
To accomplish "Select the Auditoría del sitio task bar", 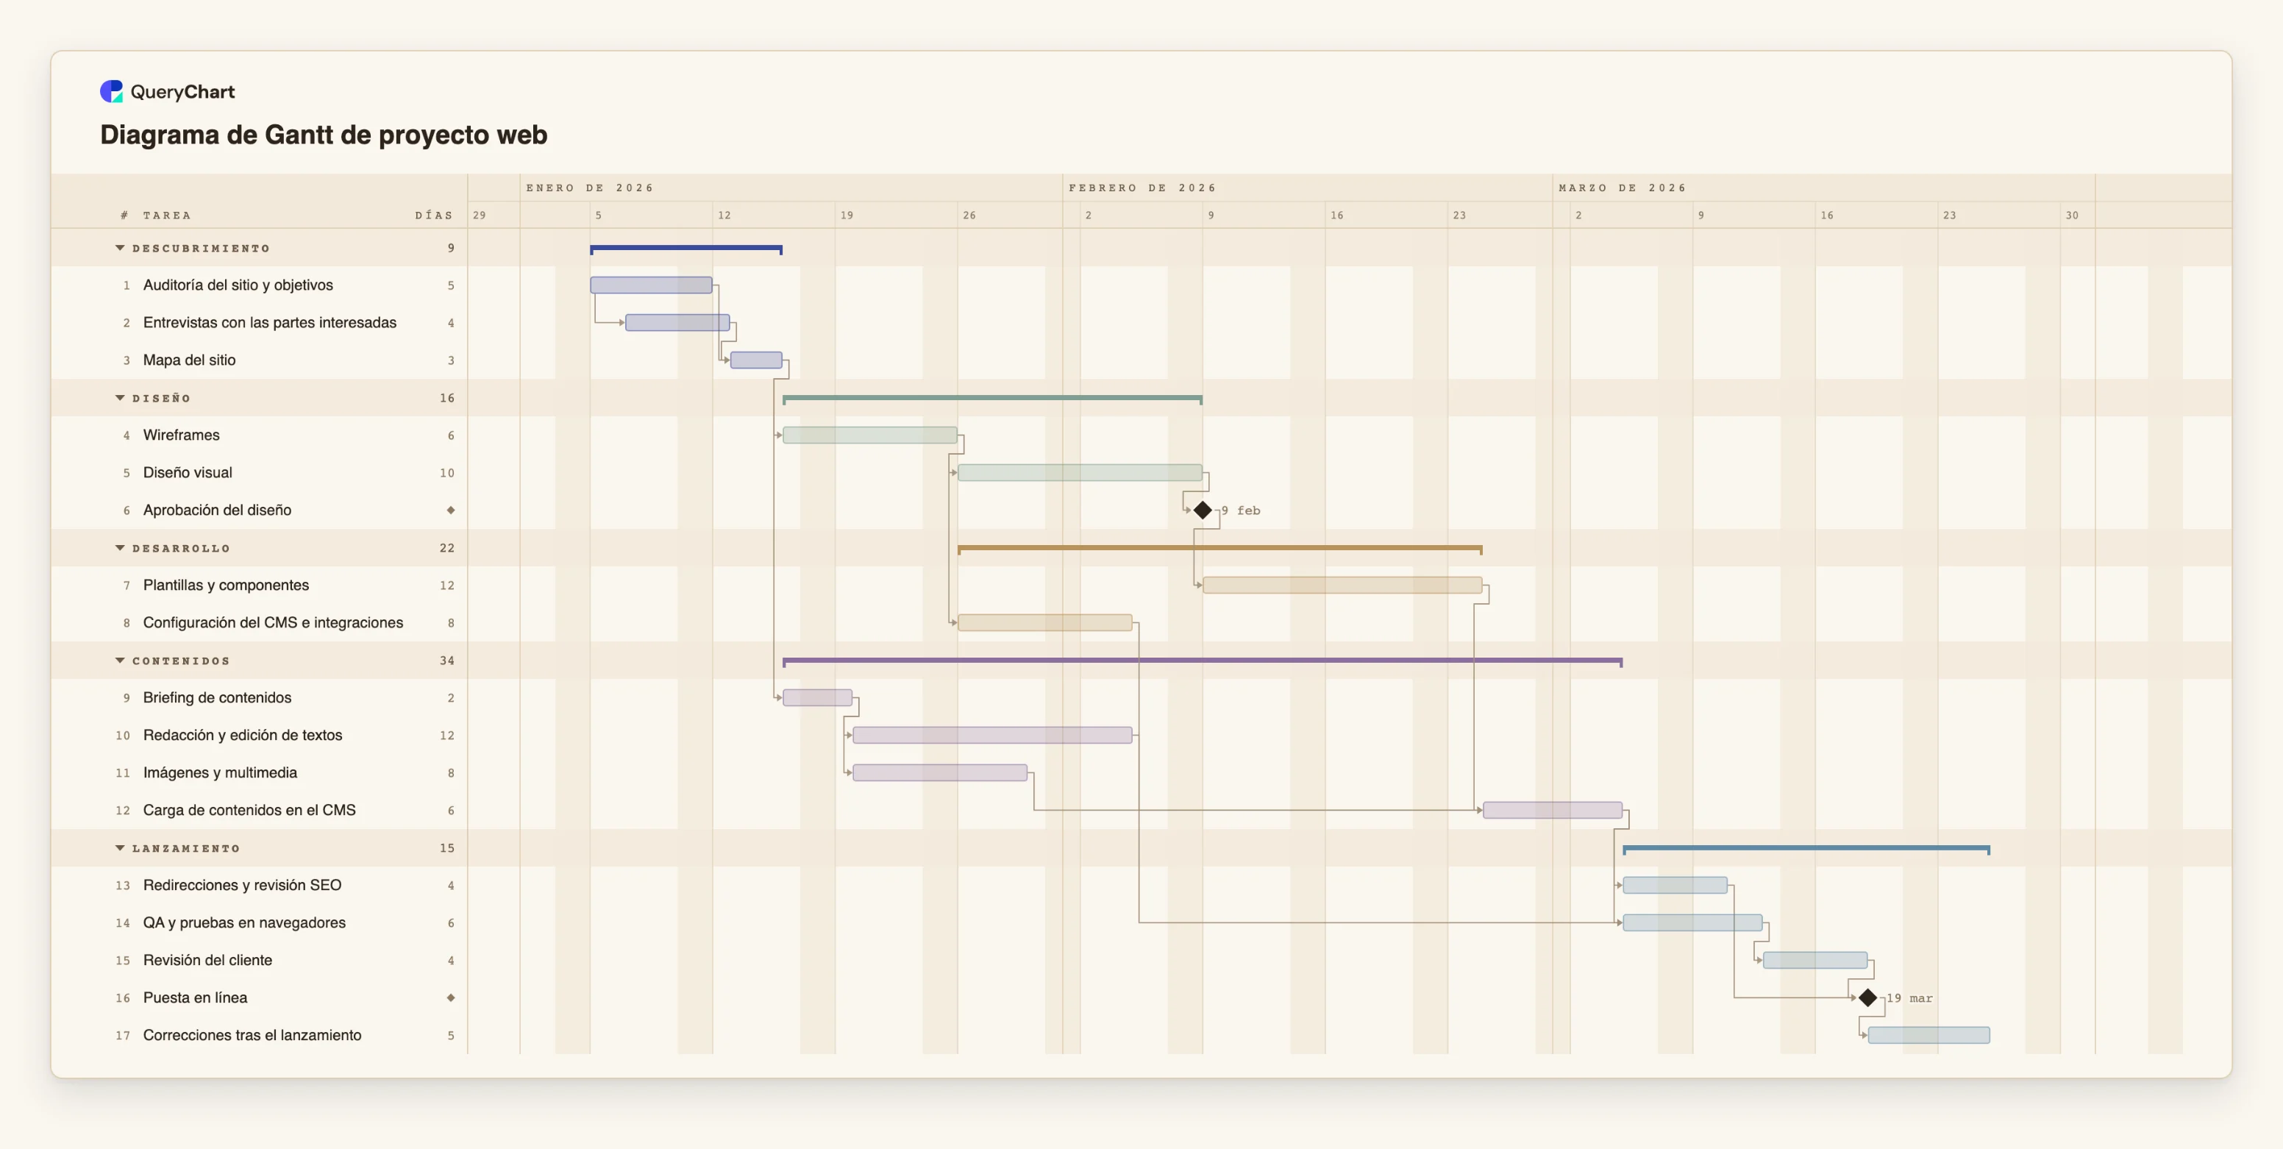I will tap(652, 285).
